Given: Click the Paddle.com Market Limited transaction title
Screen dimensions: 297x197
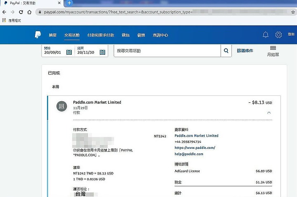Looking at the screenshot, I should coord(97,102).
